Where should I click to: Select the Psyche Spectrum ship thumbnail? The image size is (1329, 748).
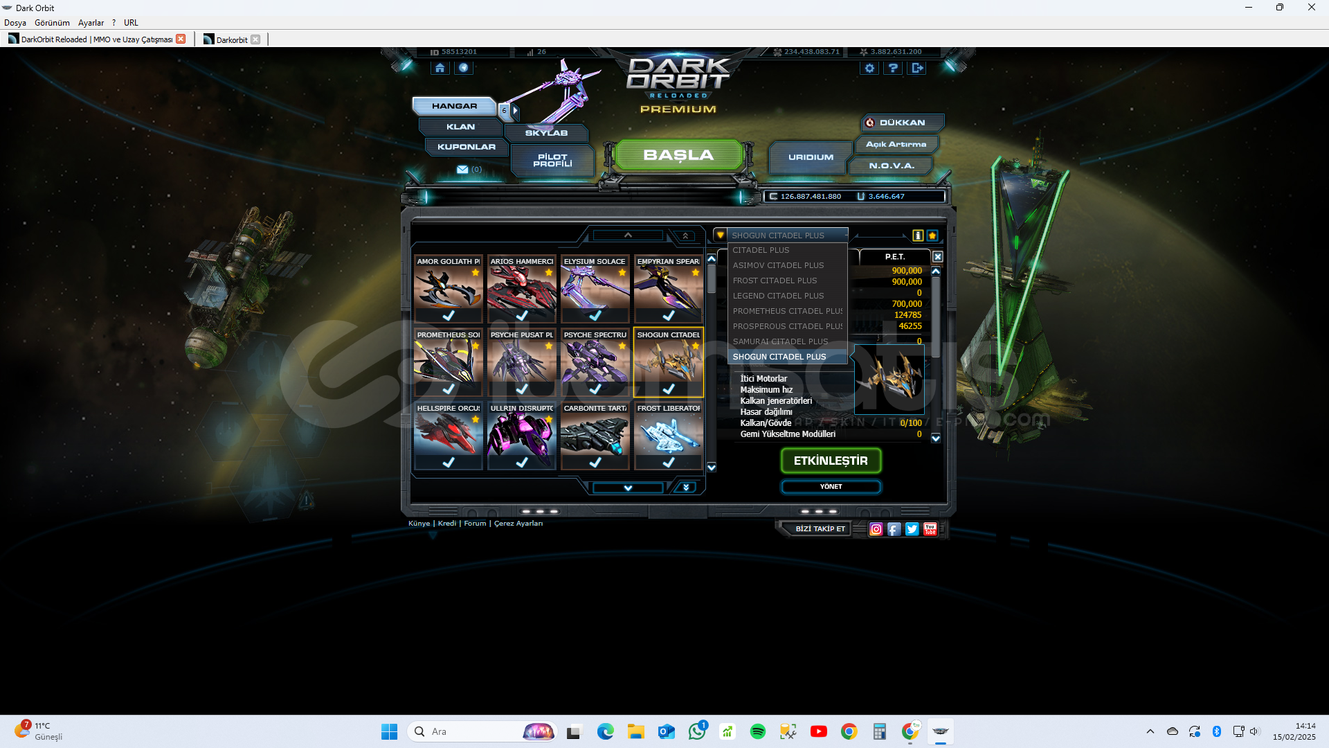click(x=595, y=363)
